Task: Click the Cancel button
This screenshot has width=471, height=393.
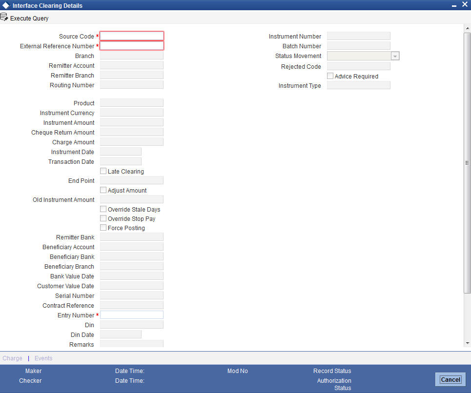Action: [451, 379]
